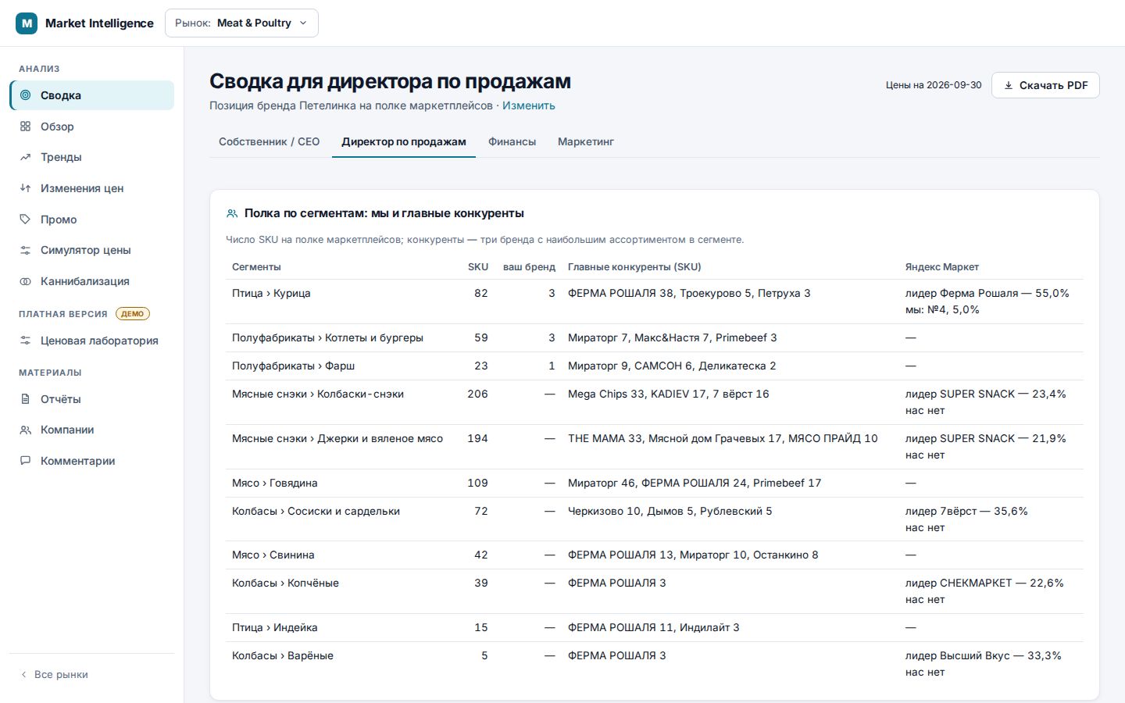Click the Компании people icon
Image resolution: width=1125 pixels, height=703 pixels.
point(26,430)
